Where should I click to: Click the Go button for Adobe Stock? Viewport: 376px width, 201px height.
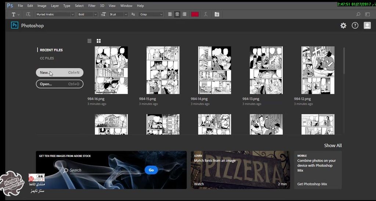pos(151,170)
